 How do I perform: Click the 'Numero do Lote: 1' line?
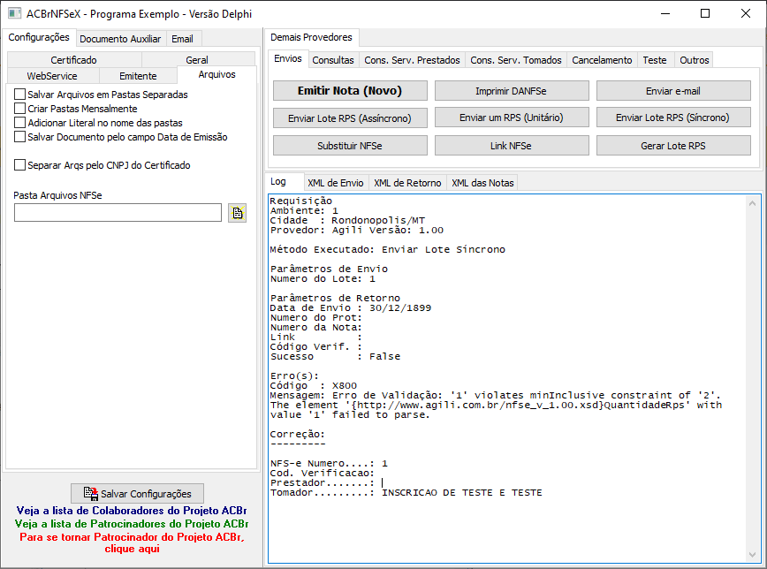[323, 279]
